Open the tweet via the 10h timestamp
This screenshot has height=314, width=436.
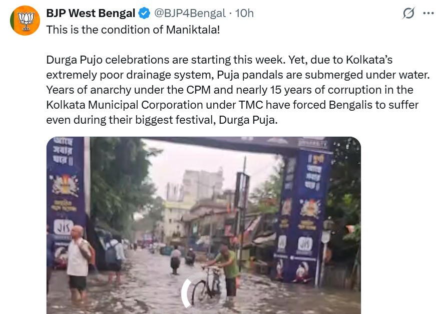tap(244, 14)
